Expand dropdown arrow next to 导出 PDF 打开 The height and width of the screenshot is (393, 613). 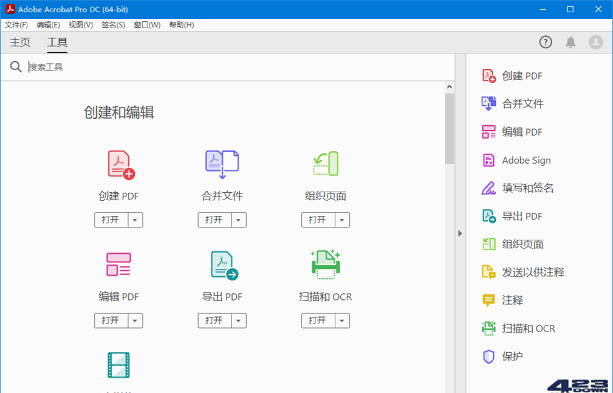pos(239,321)
